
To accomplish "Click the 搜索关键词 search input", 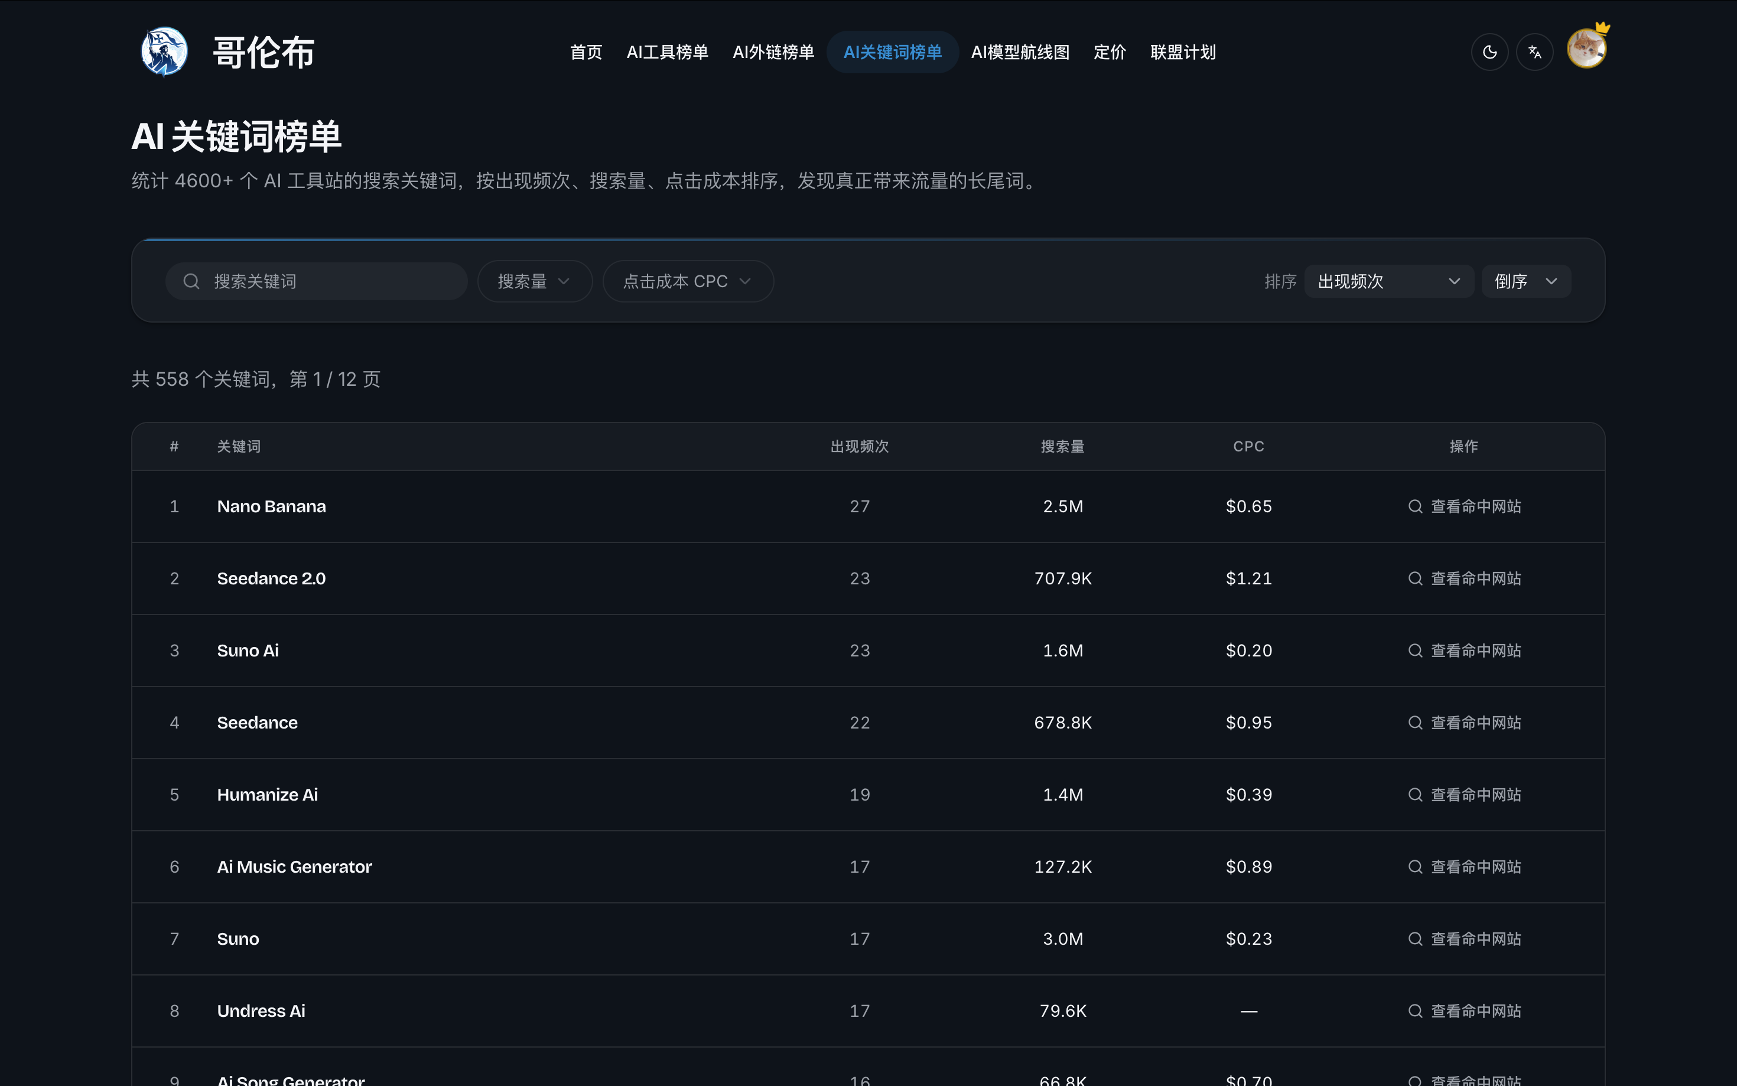I will (317, 281).
